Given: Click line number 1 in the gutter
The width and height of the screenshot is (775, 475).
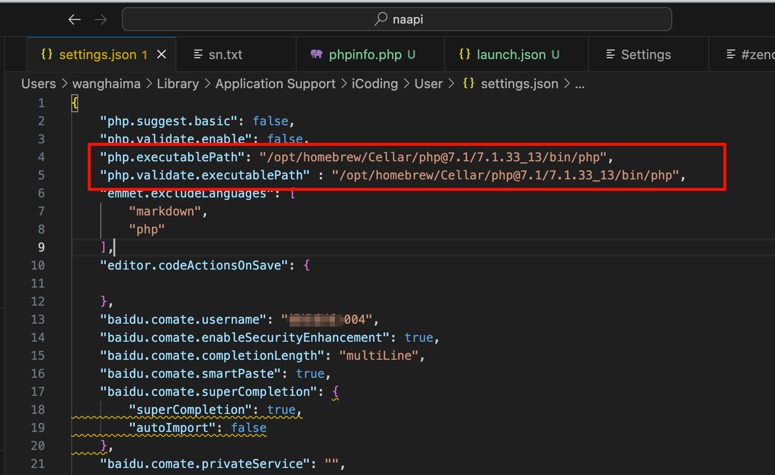Looking at the screenshot, I should (41, 103).
